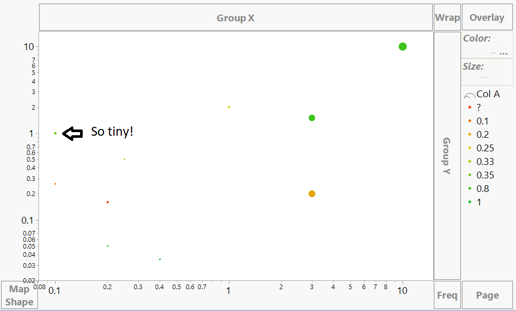Select the 0.25 legend entry
The width and height of the screenshot is (516, 311).
[485, 148]
